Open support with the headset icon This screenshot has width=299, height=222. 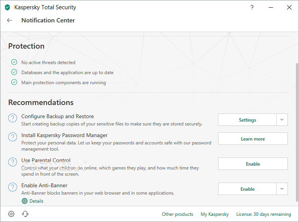point(25,214)
